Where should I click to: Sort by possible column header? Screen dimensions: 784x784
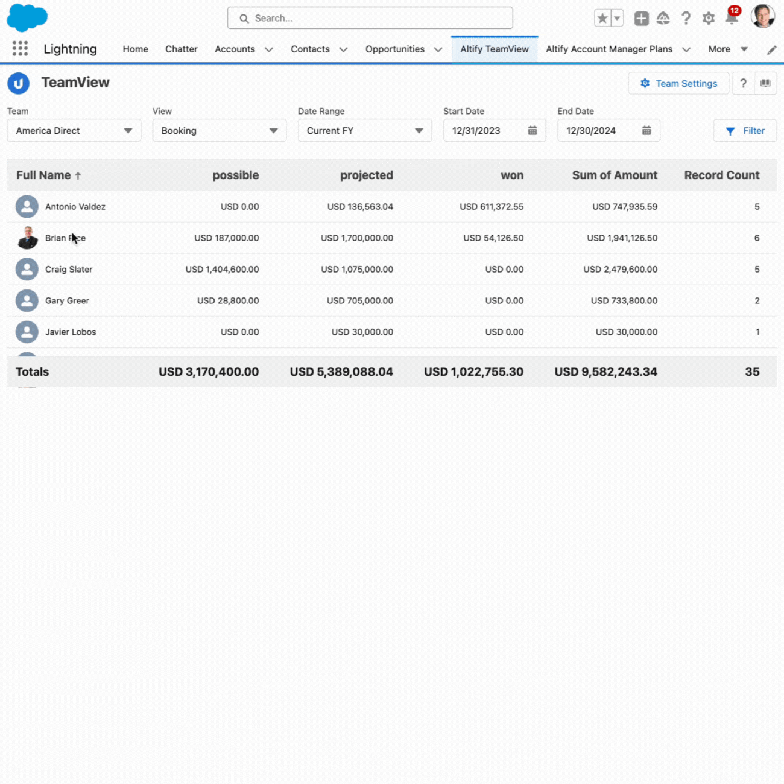pyautogui.click(x=236, y=175)
